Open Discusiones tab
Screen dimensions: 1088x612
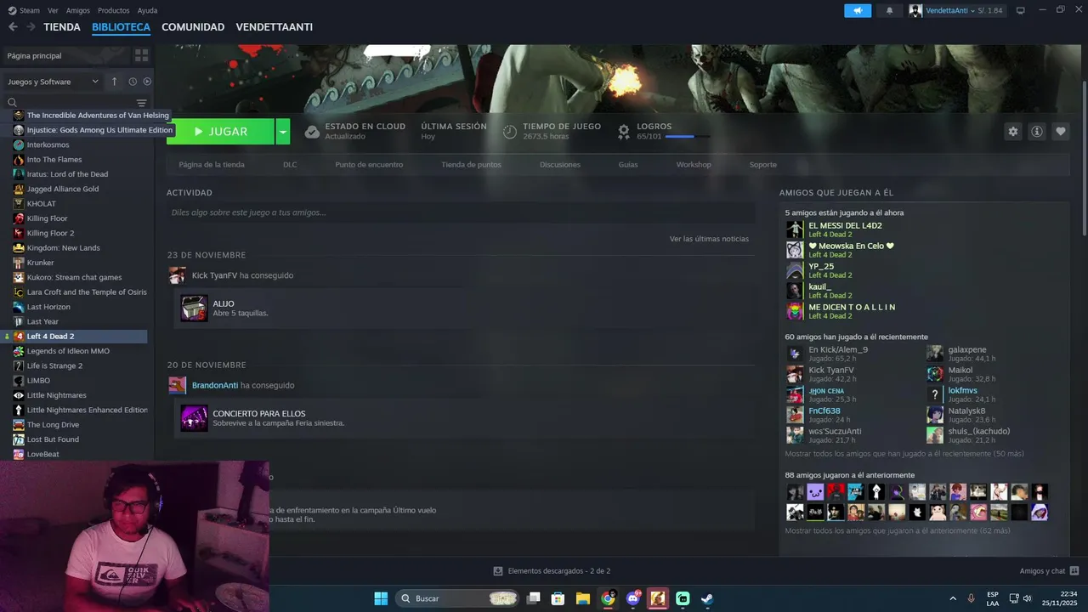(x=560, y=165)
